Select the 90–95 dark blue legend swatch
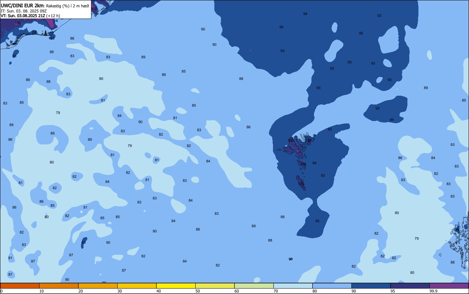This screenshot has width=469, height=294. coord(371,286)
